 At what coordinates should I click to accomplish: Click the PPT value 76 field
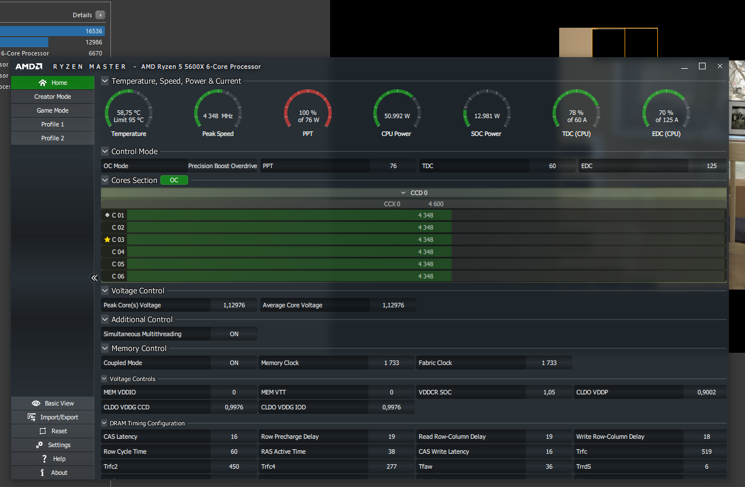pyautogui.click(x=393, y=166)
